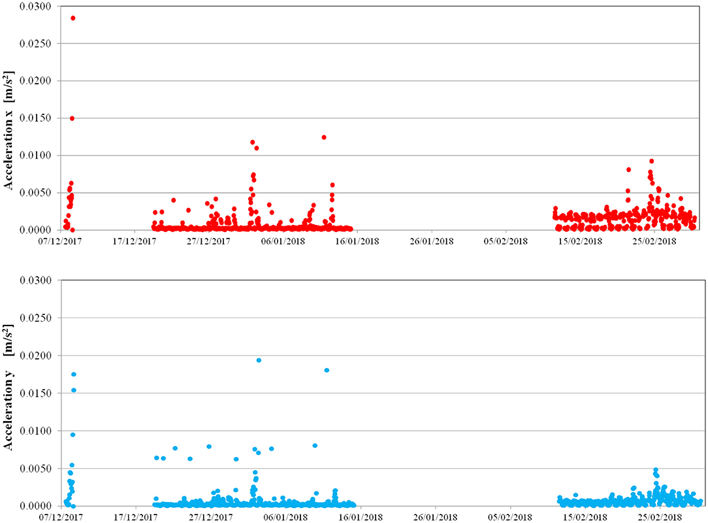
Task: Select 0.0200 tick on Acceleration y chart
Action: [35, 355]
